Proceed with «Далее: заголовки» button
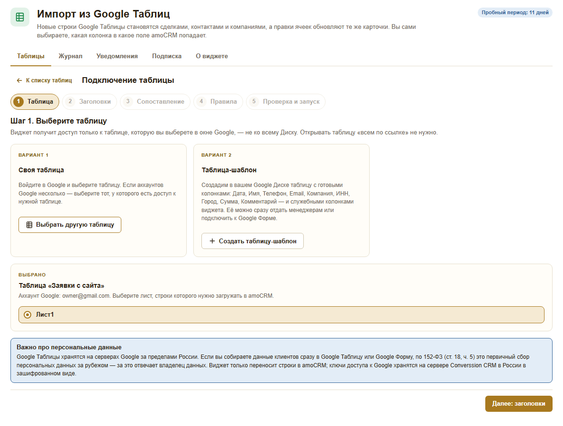This screenshot has width=563, height=426. click(518, 404)
